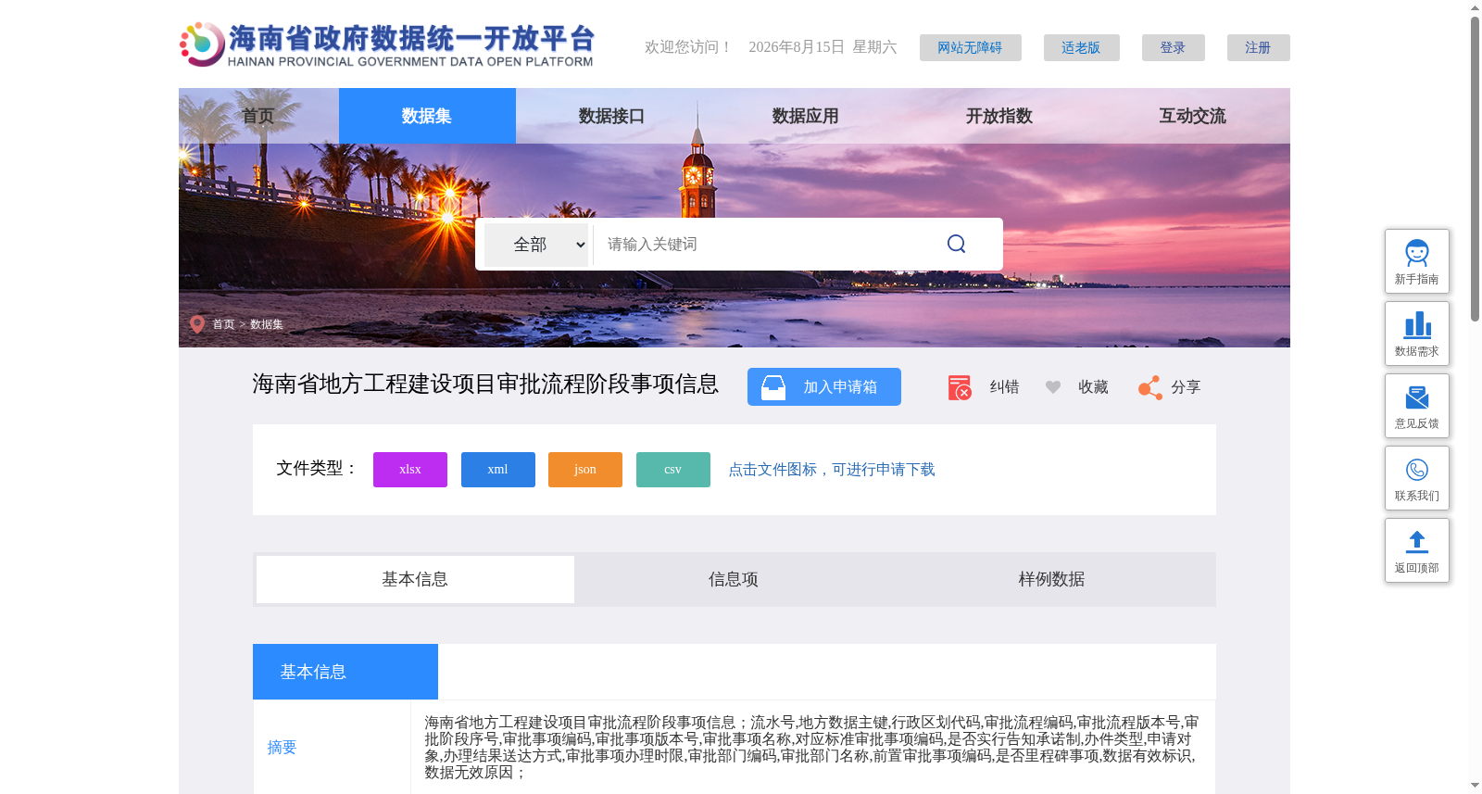Click the 纠错 error report icon
Image resolution: width=1482 pixels, height=794 pixels.
(960, 387)
